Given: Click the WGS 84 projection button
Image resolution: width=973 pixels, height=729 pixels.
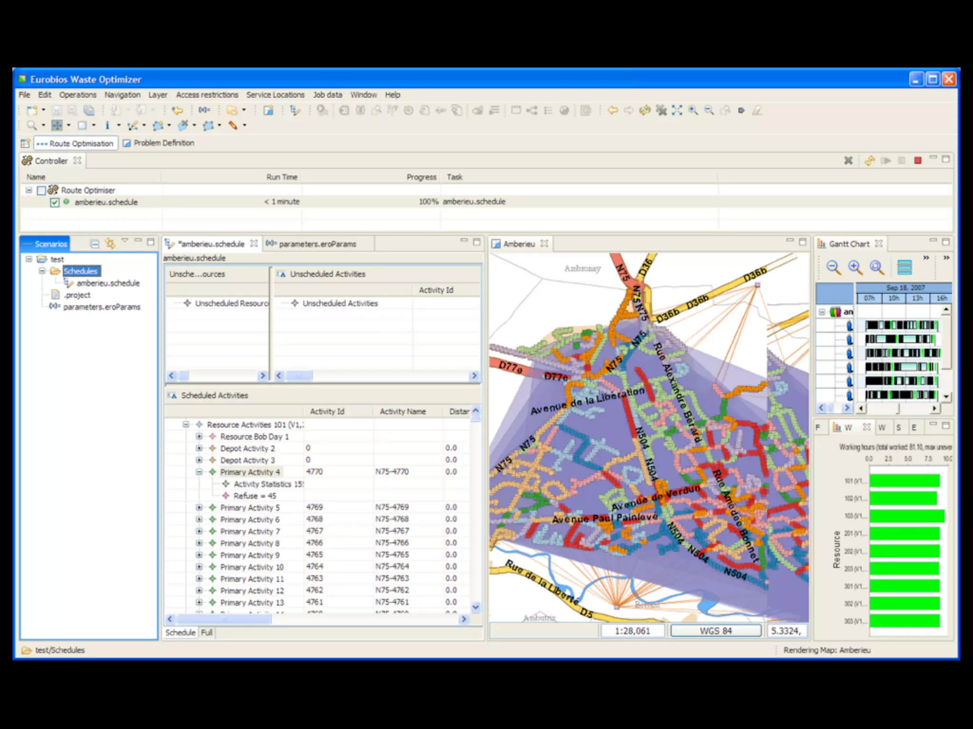Looking at the screenshot, I should pos(715,631).
